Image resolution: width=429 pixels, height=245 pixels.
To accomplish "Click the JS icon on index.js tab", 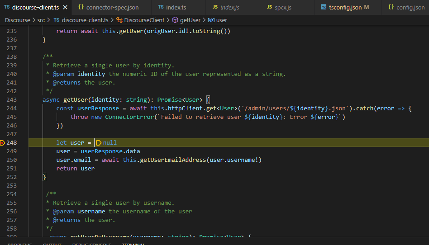I will (215, 7).
